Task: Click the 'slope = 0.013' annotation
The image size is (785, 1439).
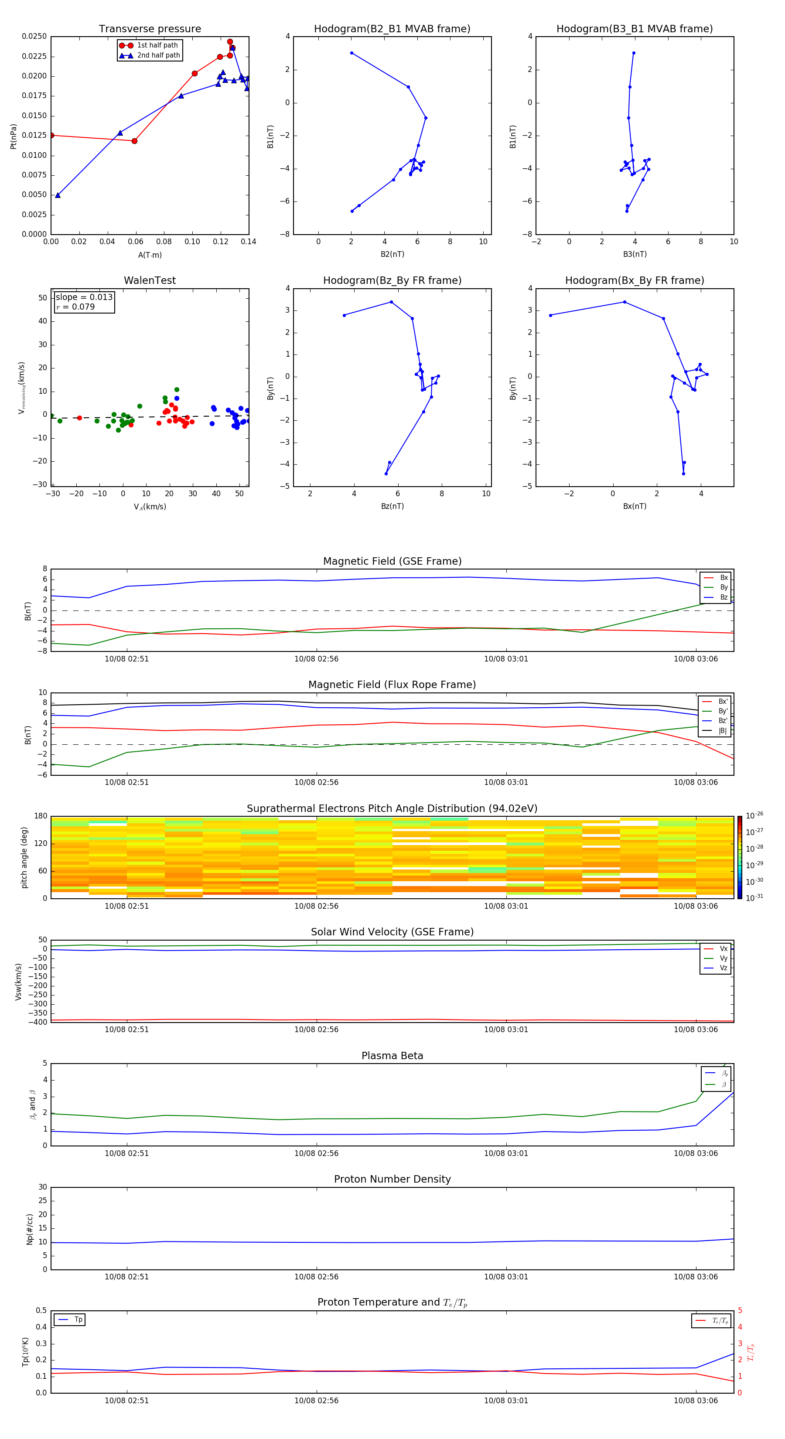Action: [x=84, y=297]
